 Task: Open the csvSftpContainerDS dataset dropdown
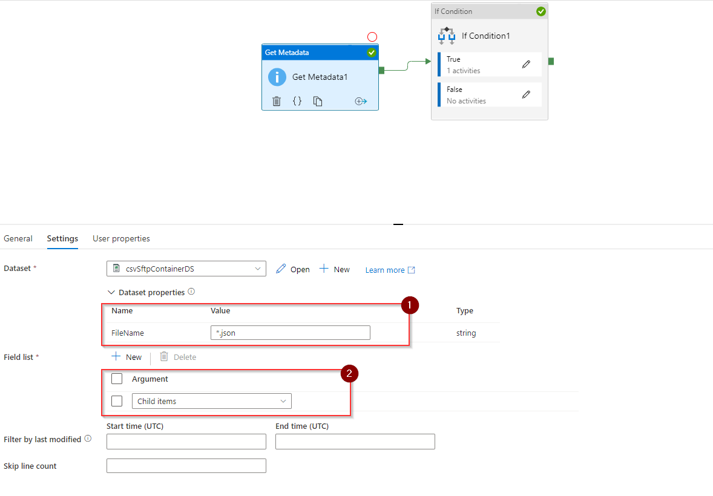pyautogui.click(x=186, y=269)
